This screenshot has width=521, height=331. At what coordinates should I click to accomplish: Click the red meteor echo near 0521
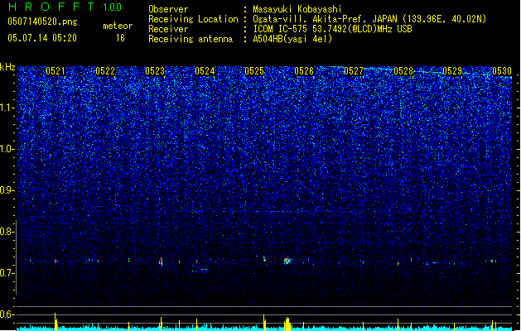click(55, 261)
